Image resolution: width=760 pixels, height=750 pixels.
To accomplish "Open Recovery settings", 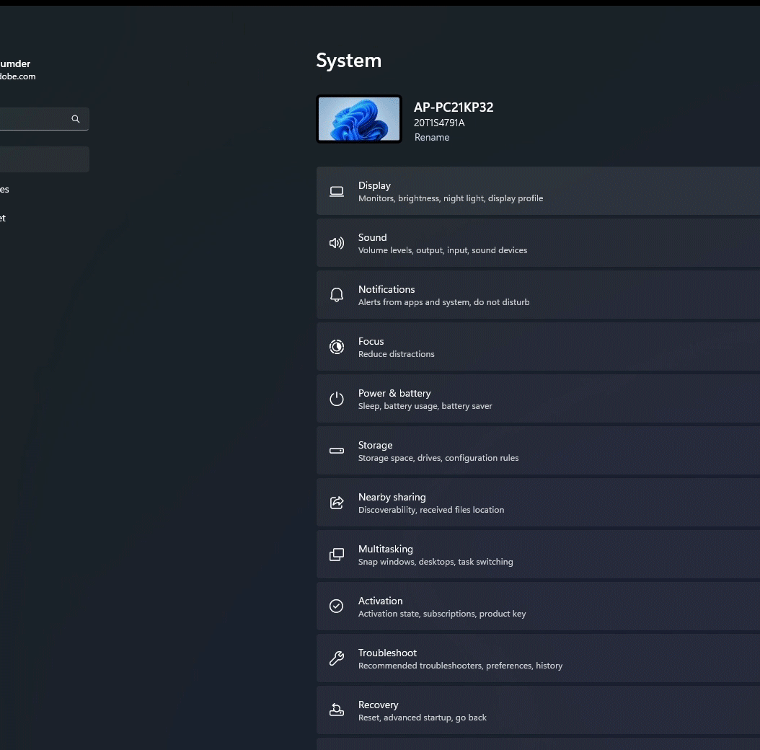I will (x=538, y=710).
